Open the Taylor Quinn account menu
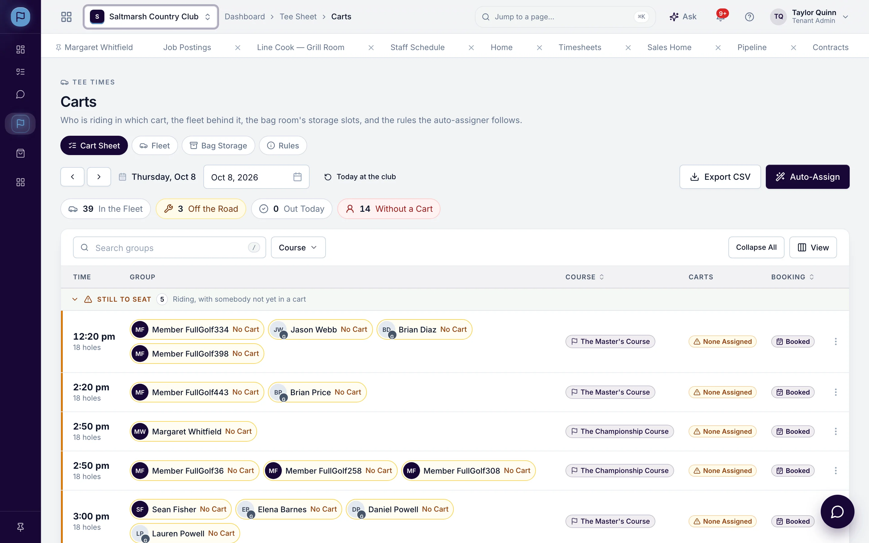Screen dimensions: 869x543 pos(809,17)
